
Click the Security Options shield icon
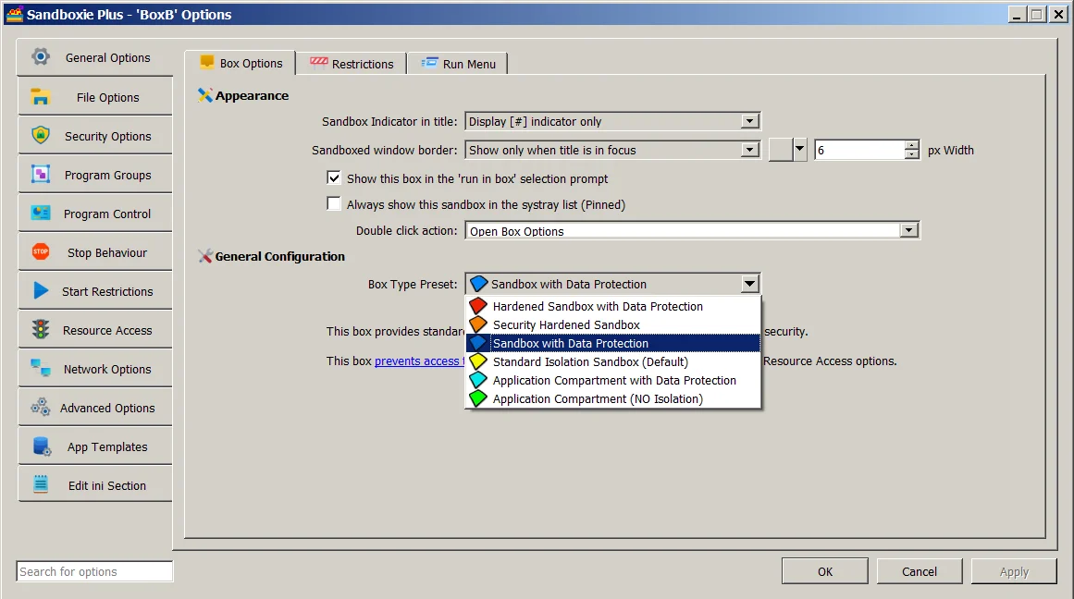coord(41,135)
